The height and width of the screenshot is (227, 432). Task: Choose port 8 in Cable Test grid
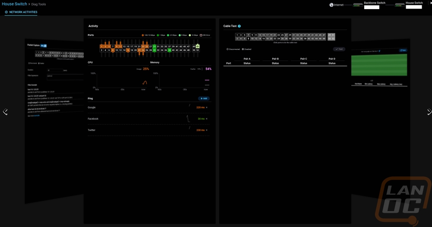click(248, 38)
